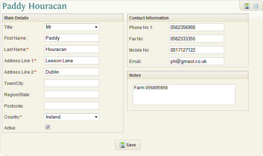Click the empty Postcode input box
This screenshot has height=156, width=263.
[72, 106]
